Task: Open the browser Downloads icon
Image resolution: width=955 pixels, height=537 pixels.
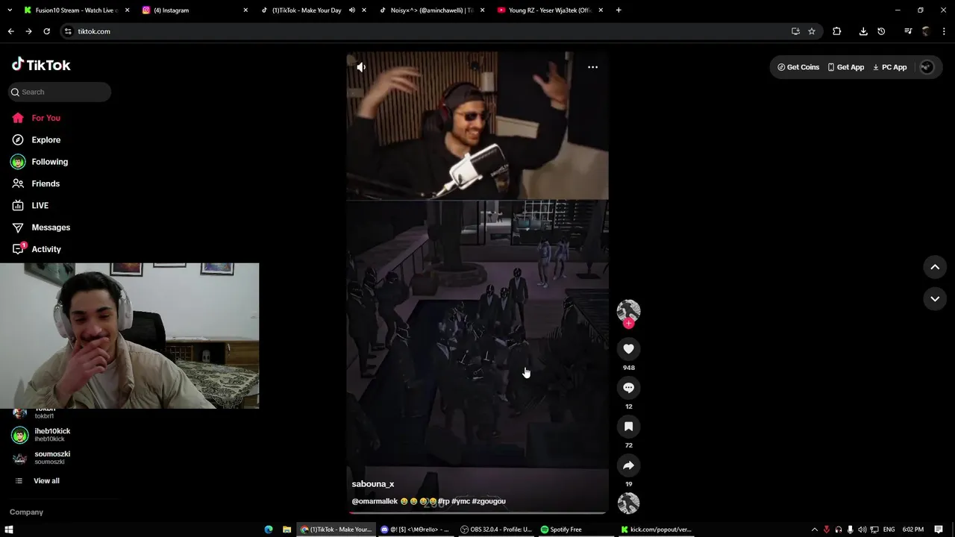Action: coord(863,31)
